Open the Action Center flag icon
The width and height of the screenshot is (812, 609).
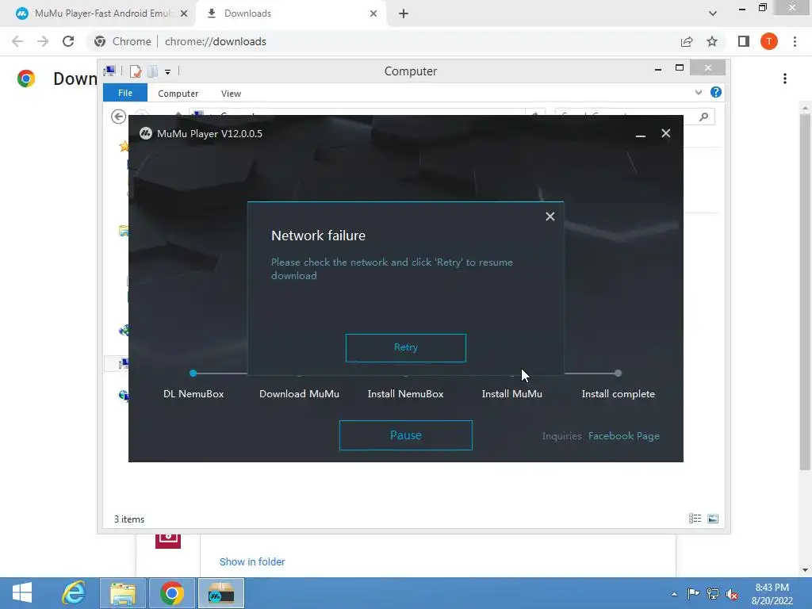(x=693, y=593)
